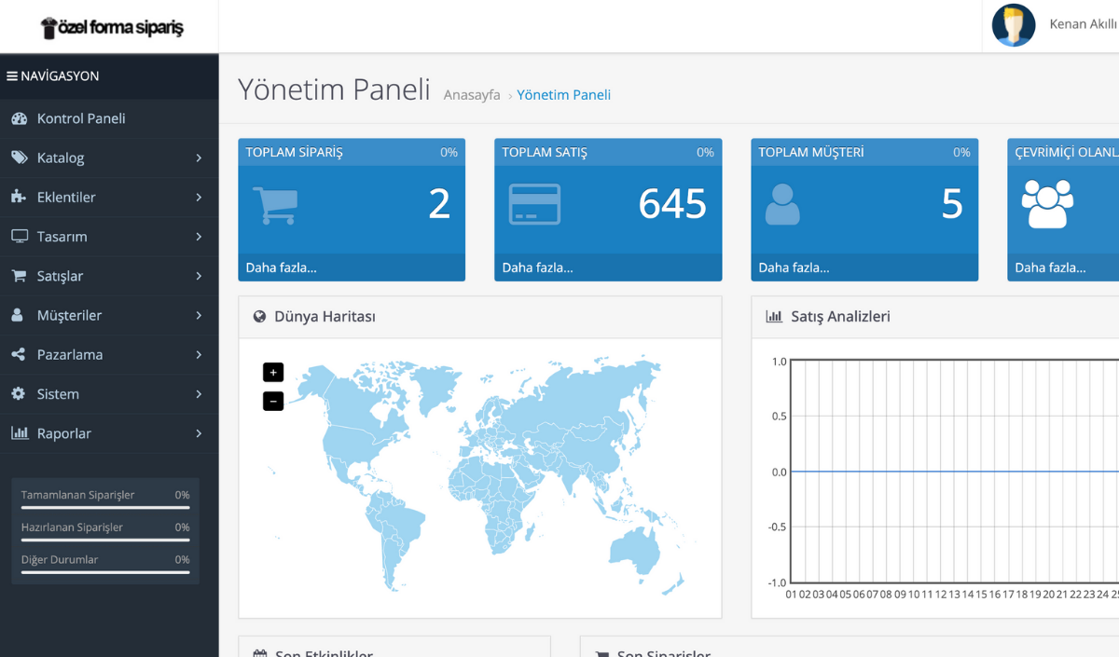Viewport: 1119px width, 657px height.
Task: Open Kontrol Paneli from sidebar
Action: [x=81, y=119]
